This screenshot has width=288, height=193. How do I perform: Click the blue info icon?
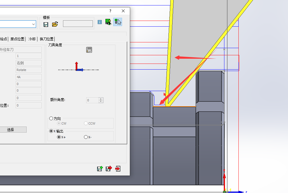100,22
